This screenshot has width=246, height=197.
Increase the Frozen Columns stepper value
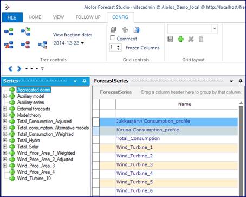[x=118, y=46]
